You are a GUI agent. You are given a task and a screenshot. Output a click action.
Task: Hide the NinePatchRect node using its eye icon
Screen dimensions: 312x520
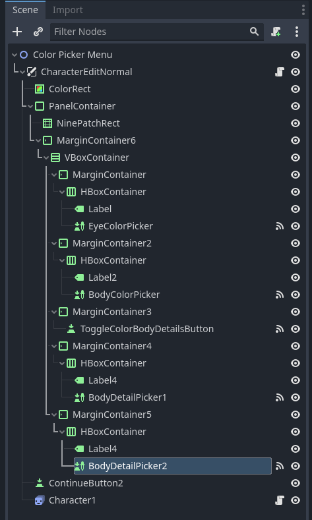[x=296, y=123]
